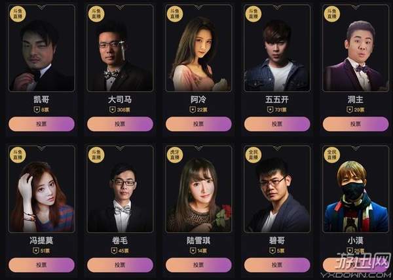This screenshot has height=280, width=393.
Task: Click the 虎牙直播 badge on 陆雪琪's card
Action: pos(175,155)
